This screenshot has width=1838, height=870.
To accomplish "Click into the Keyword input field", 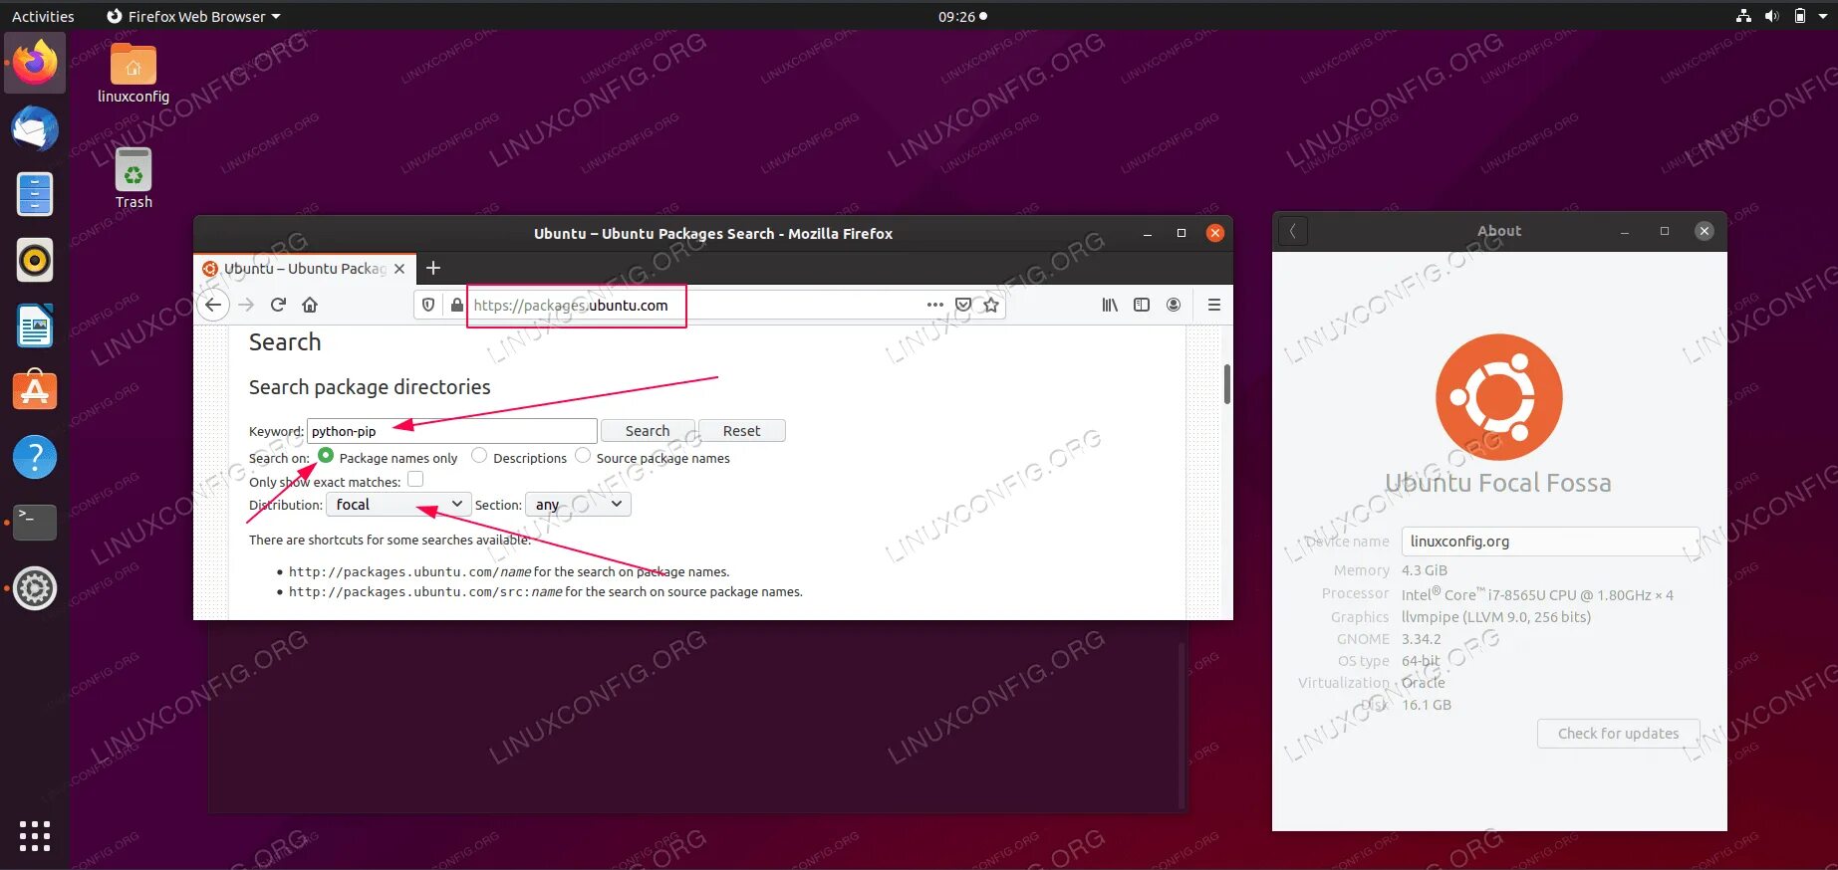I will tap(452, 431).
